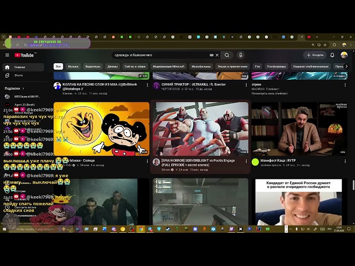Viewport: 355px width, 266px height.
Task: Start voice search with microphone icon
Action: click(241, 55)
